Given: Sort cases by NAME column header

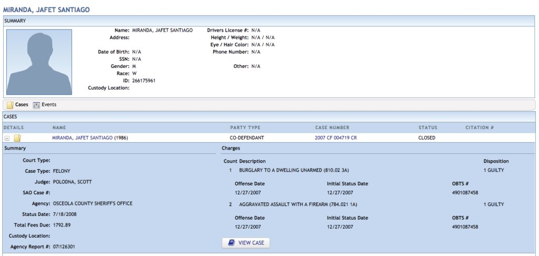Looking at the screenshot, I should tap(59, 127).
